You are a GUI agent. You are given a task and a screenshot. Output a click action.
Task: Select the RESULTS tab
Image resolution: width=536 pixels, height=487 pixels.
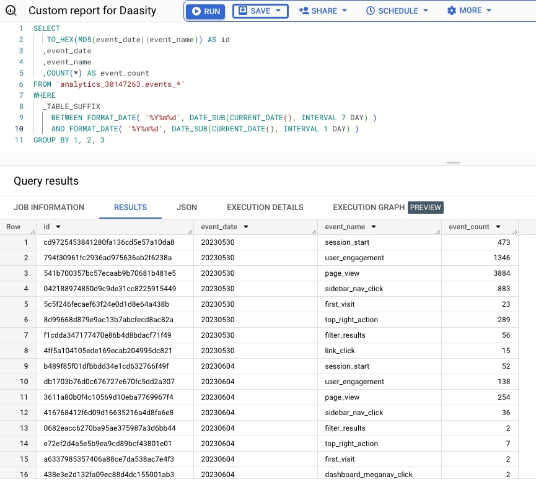coord(130,208)
